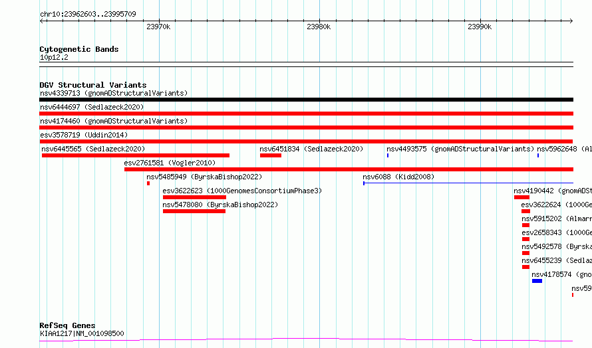The image size is (592, 348).
Task: Open the nsv6088 (Kidd2008) label
Action: [398, 177]
